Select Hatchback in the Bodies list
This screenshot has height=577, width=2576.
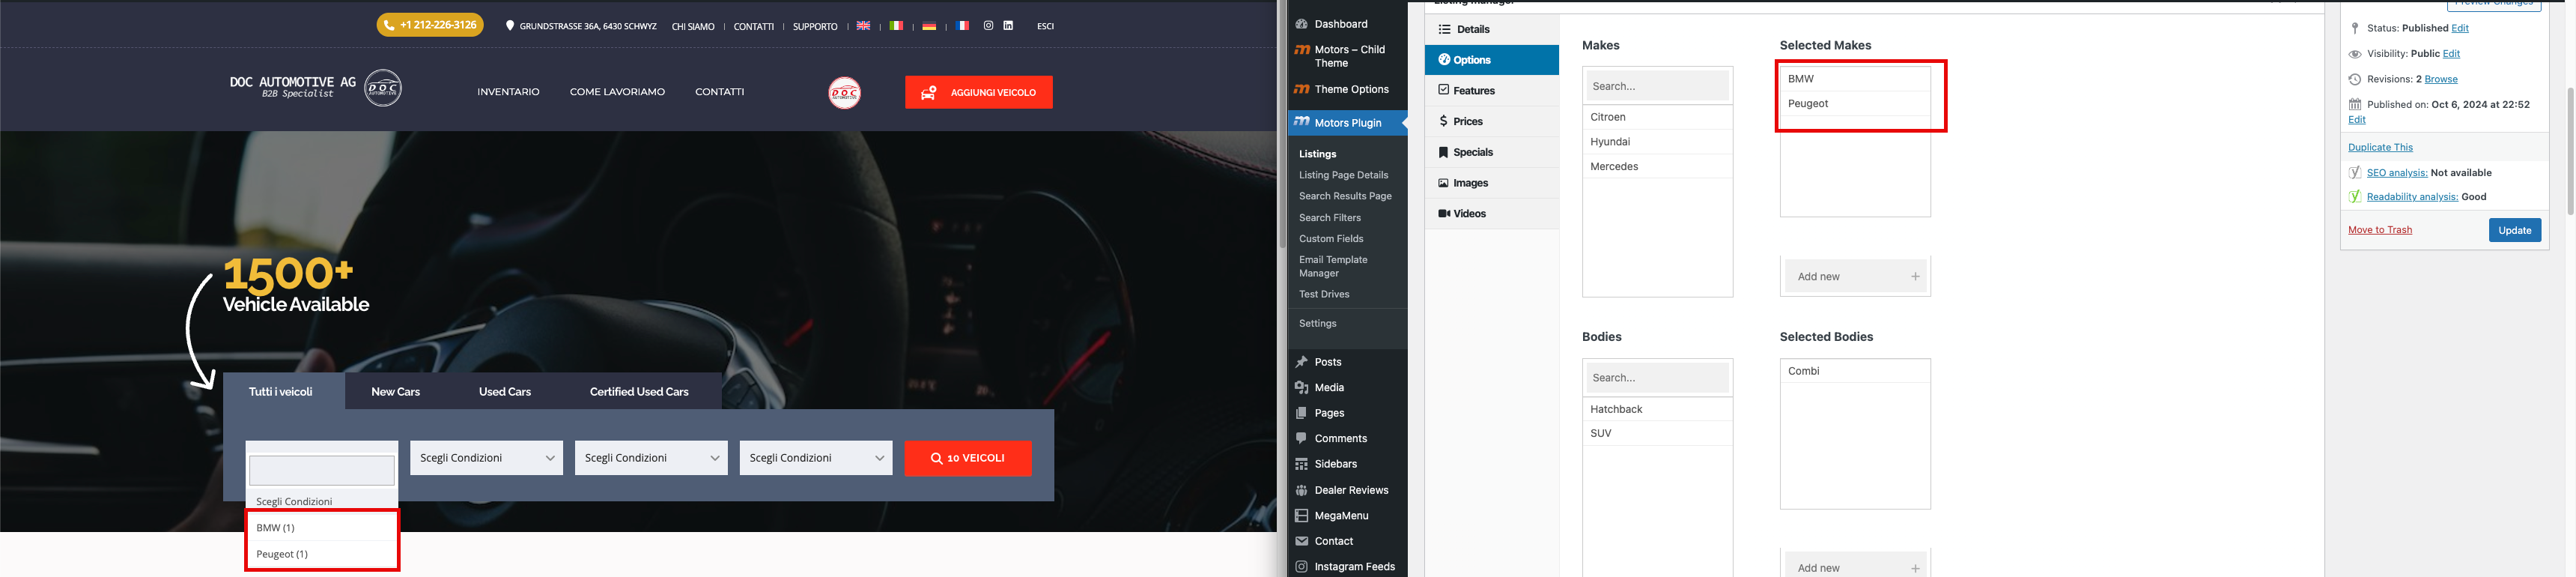(x=1657, y=409)
